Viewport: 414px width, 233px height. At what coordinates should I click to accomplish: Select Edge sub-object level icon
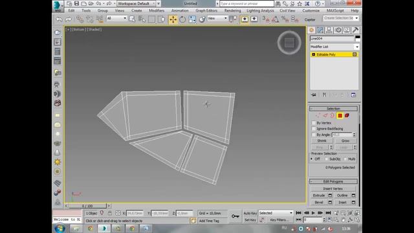(325, 115)
